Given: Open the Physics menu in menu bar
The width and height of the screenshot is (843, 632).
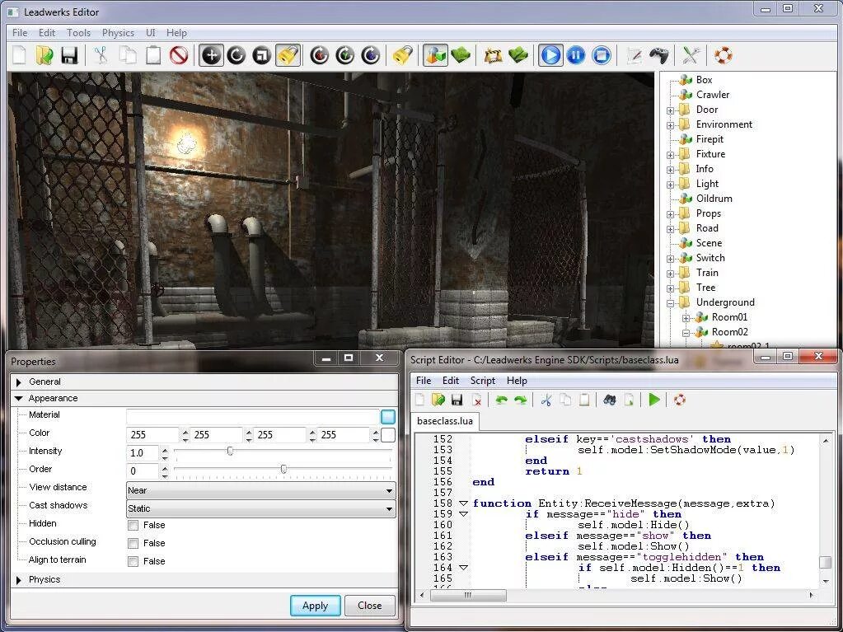Looking at the screenshot, I should pyautogui.click(x=118, y=33).
